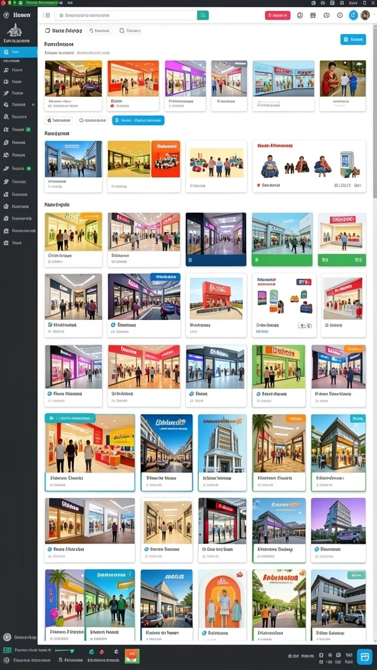
Task: Open the card showing standalone red store building
Action: coord(216,305)
